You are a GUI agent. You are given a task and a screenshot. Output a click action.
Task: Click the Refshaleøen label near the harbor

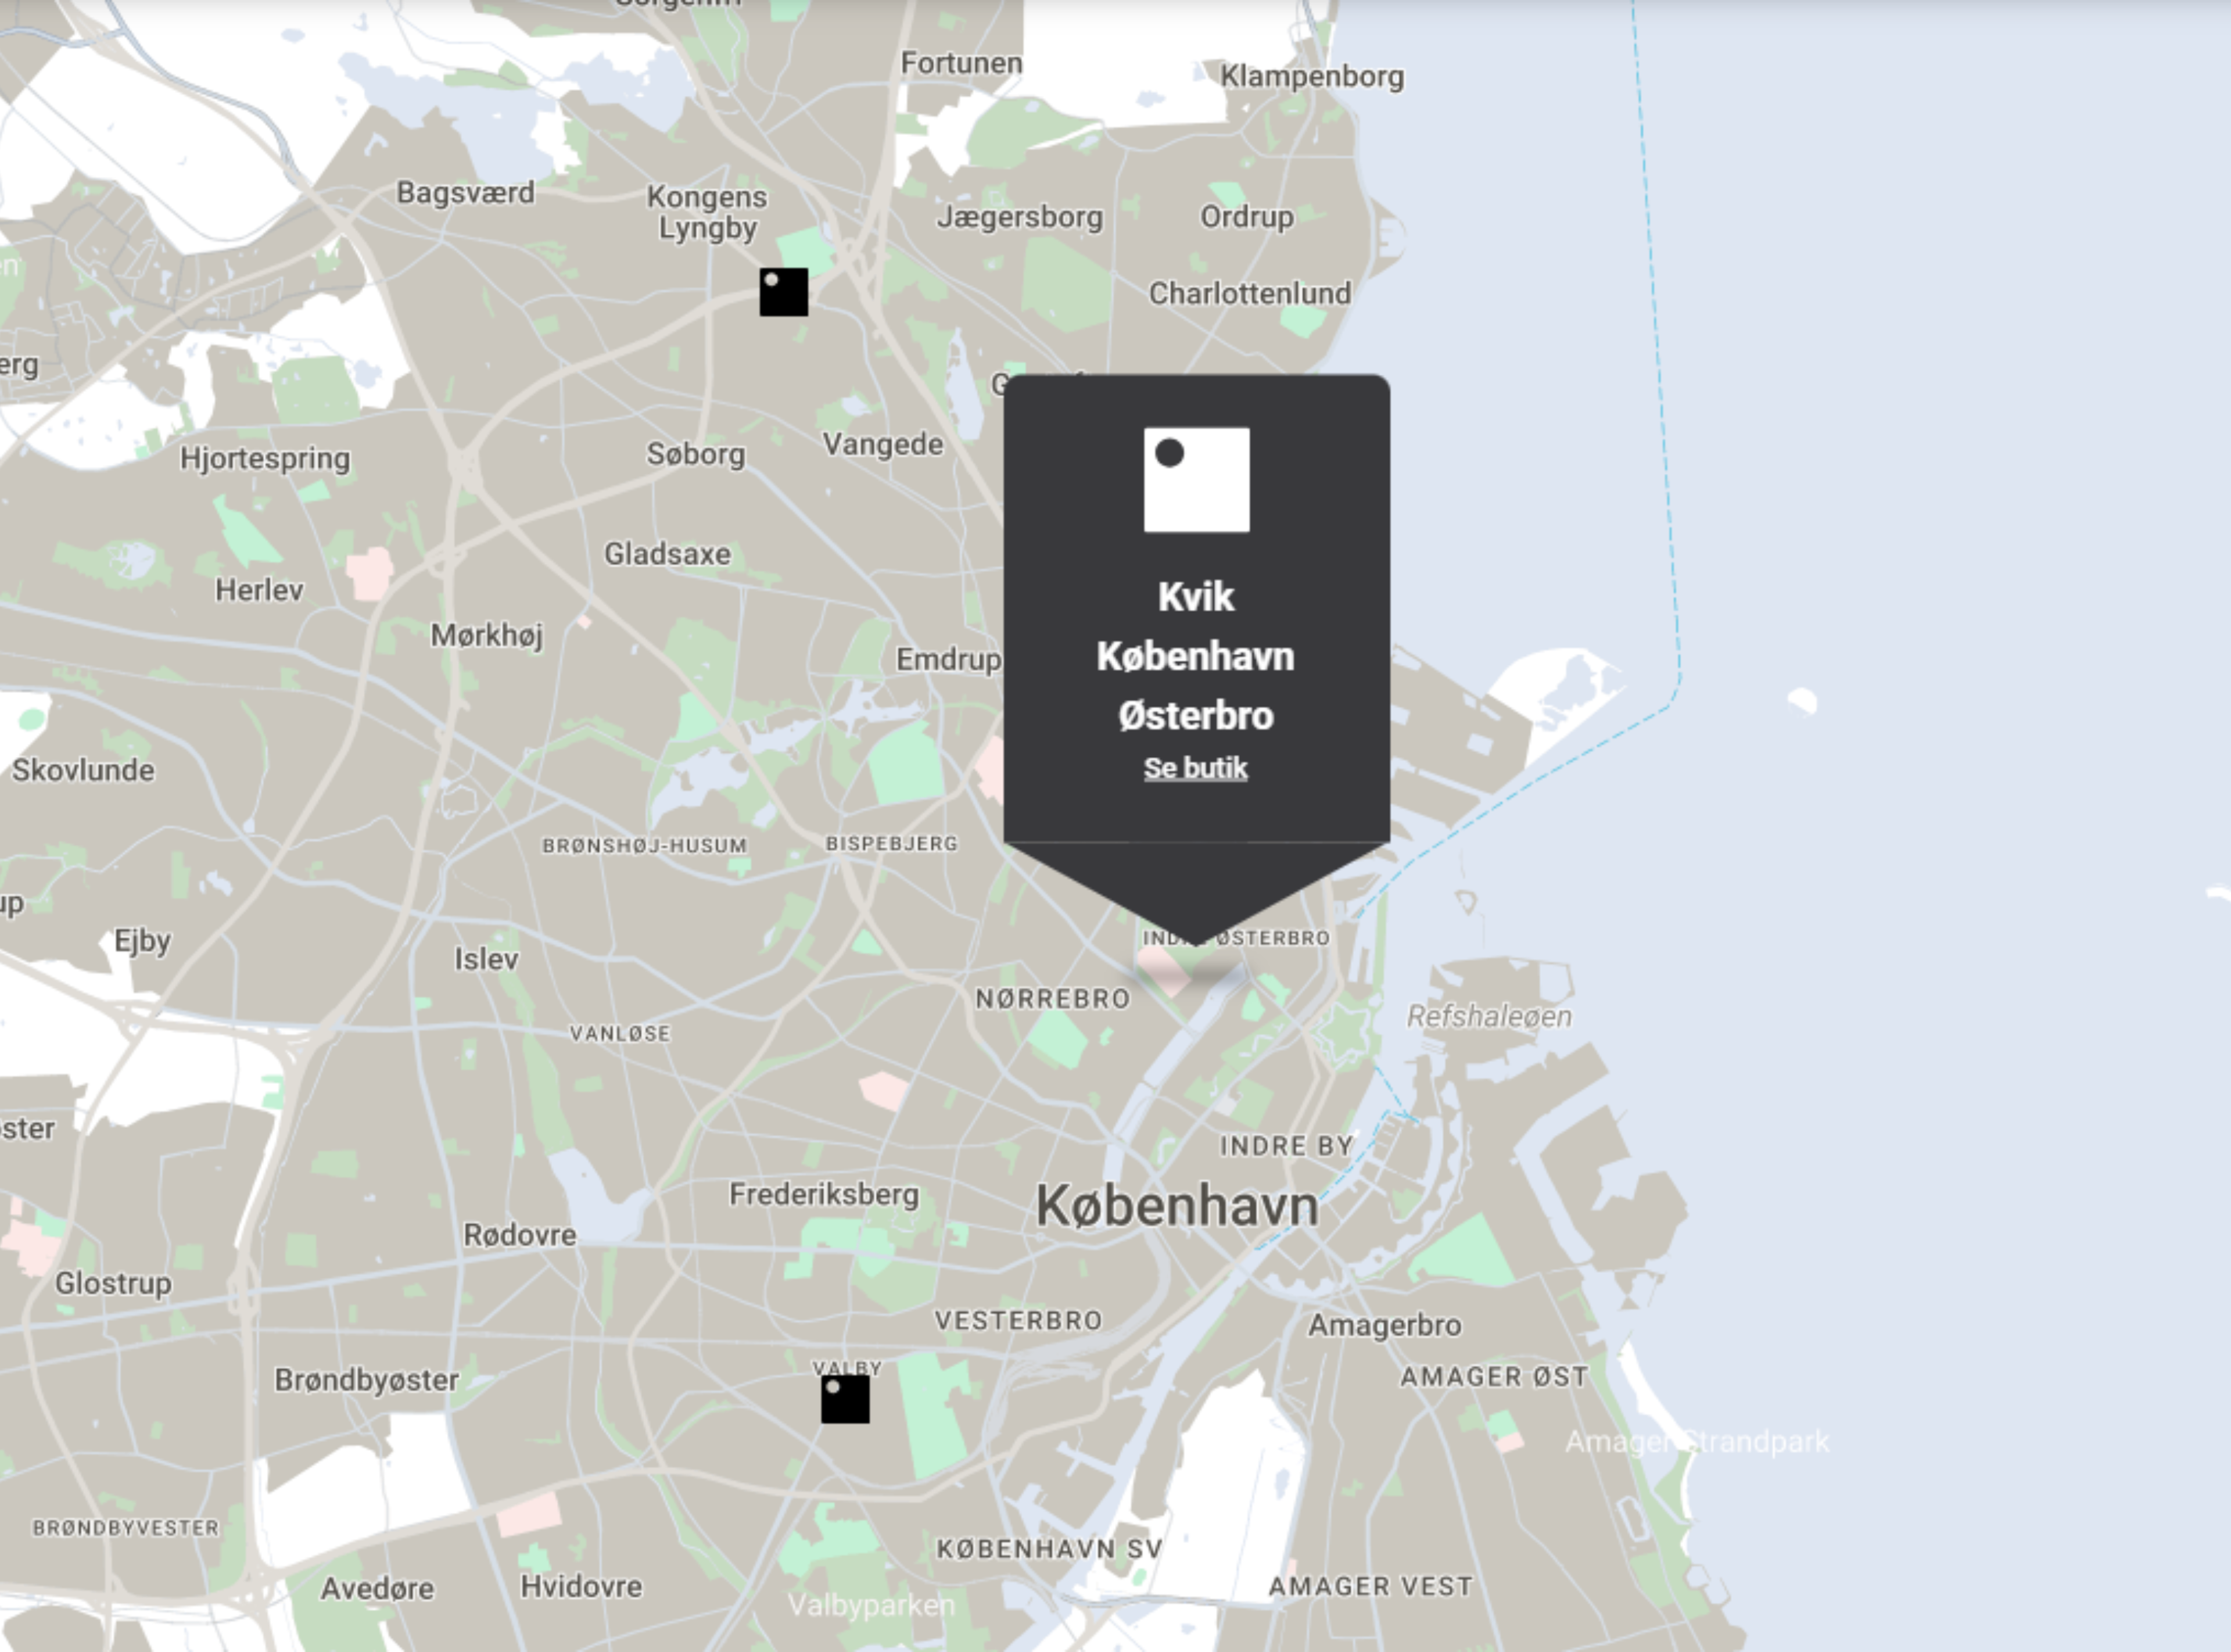1489,1017
